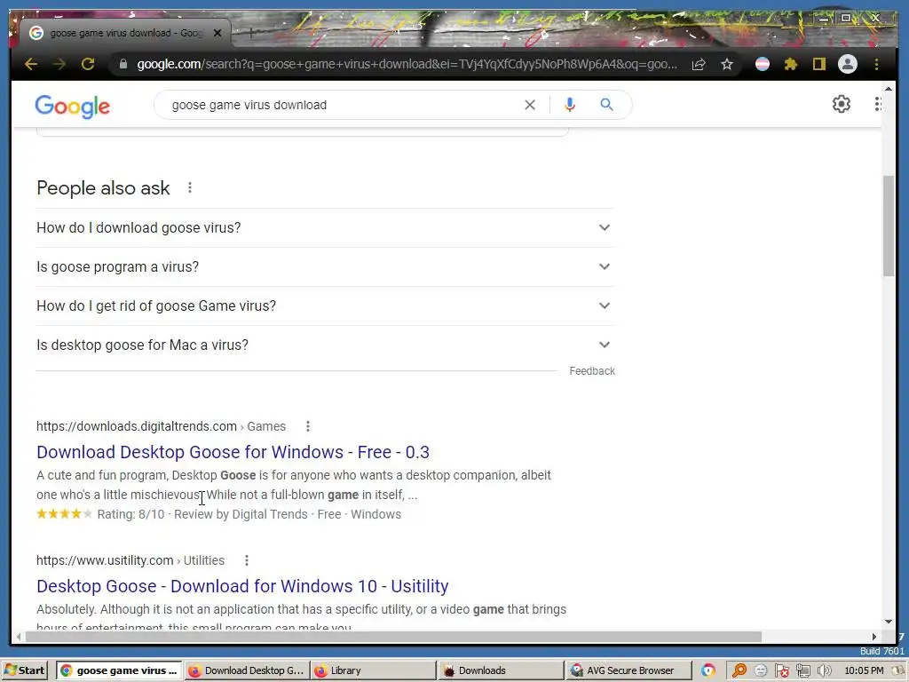Switch to Download Desktop G... Firefox window

pos(247,670)
